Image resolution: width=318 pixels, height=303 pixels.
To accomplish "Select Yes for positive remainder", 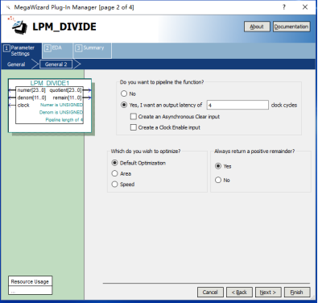I will [218, 166].
